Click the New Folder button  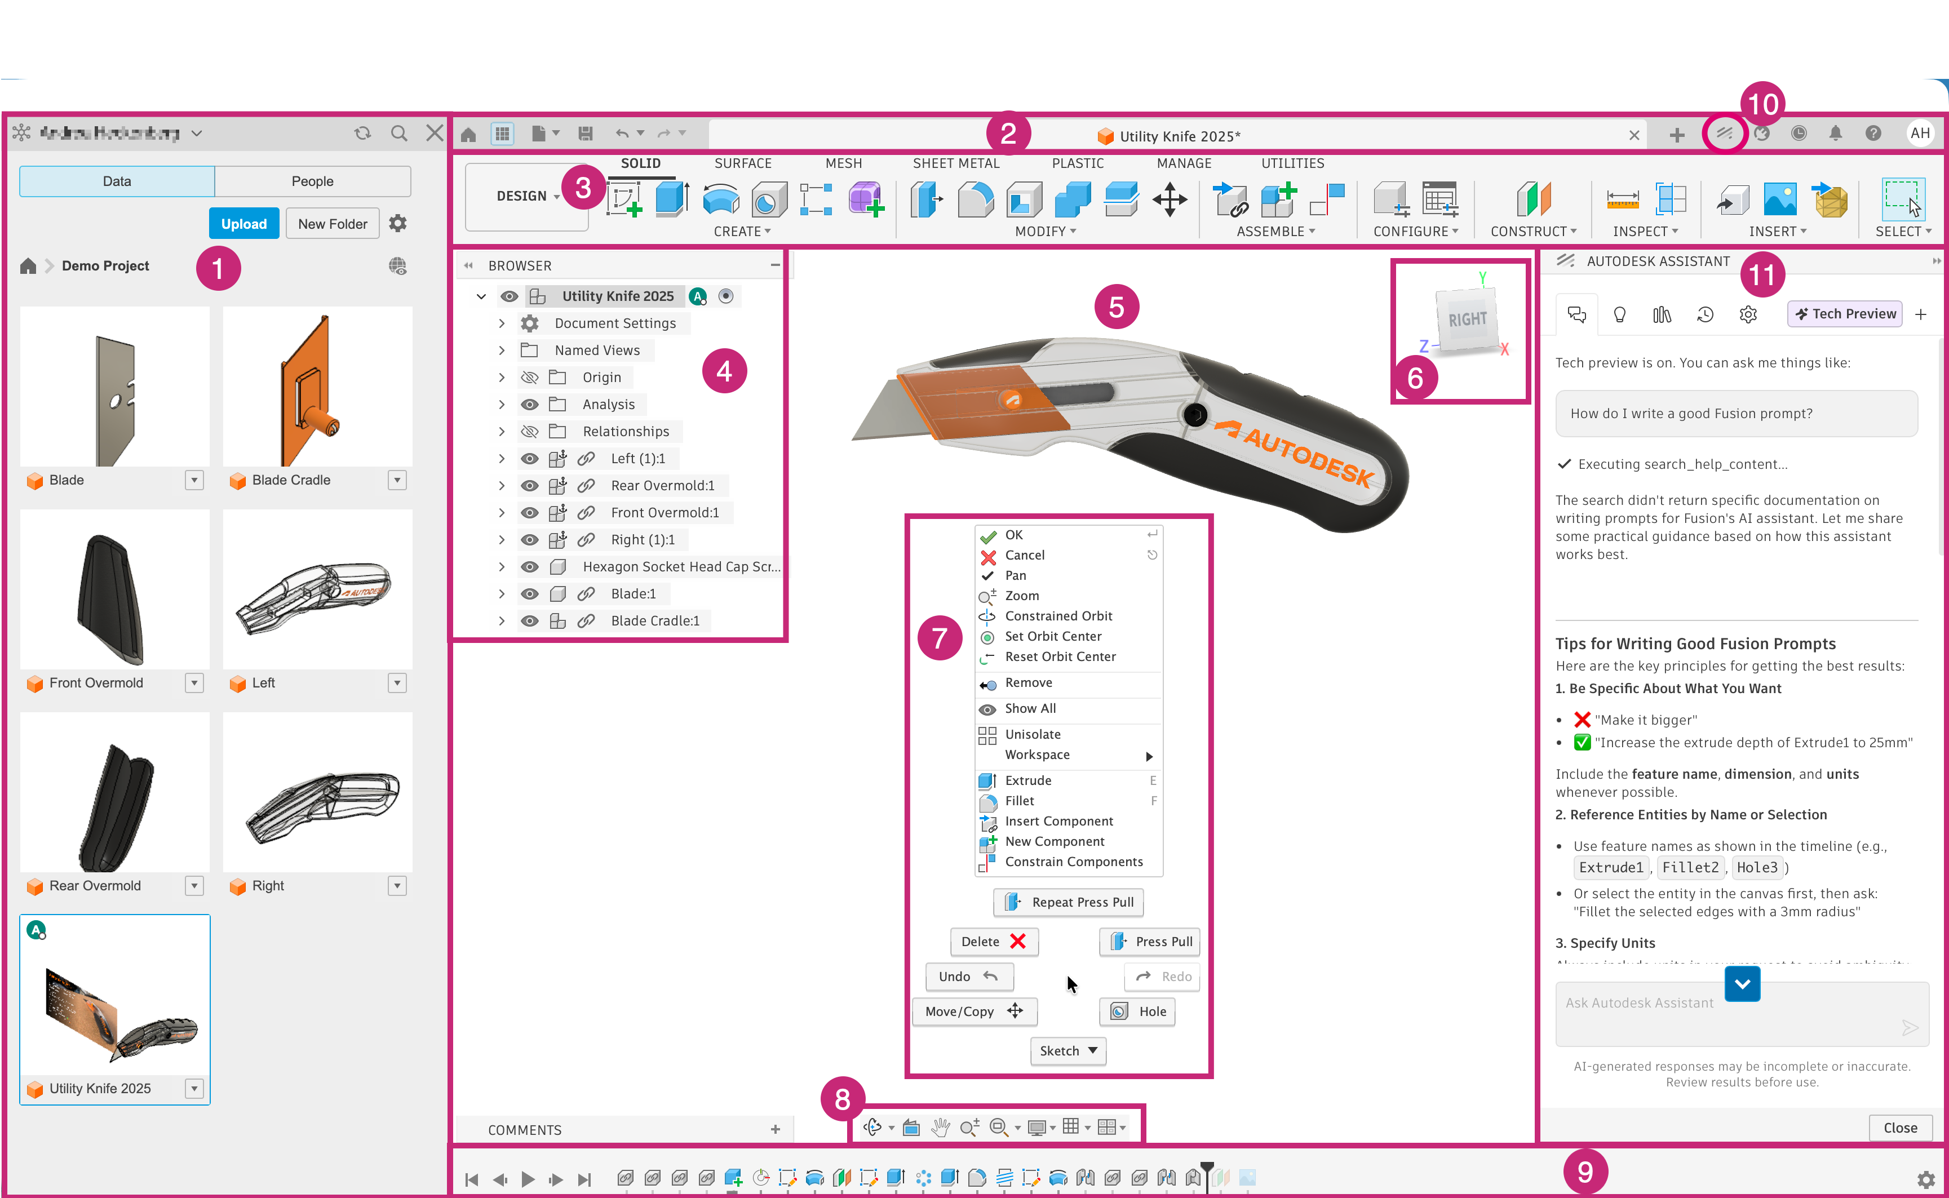point(332,224)
